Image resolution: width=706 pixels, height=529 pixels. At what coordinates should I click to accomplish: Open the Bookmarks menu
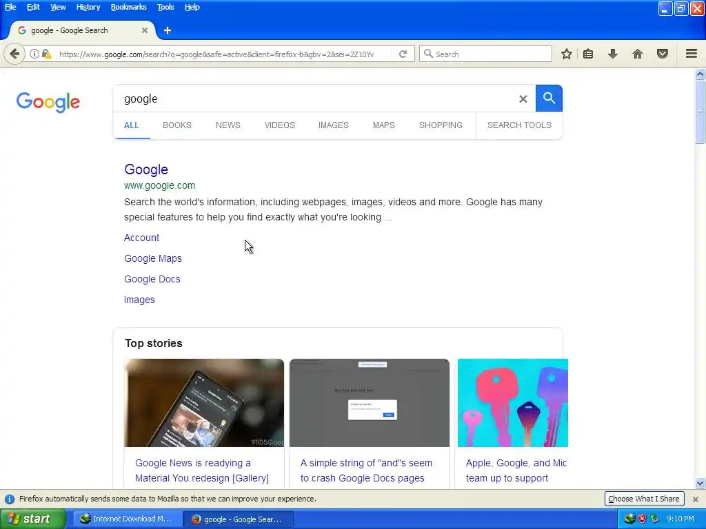tap(129, 7)
